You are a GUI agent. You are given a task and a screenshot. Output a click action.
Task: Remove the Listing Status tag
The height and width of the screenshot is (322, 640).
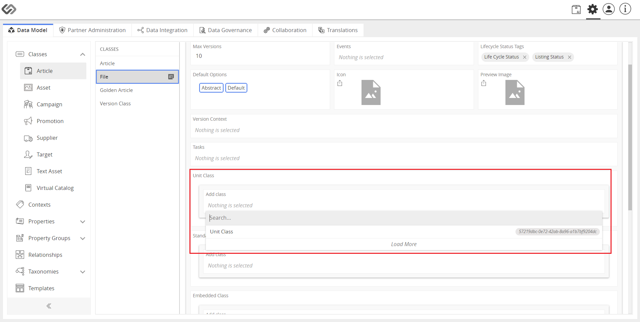569,57
